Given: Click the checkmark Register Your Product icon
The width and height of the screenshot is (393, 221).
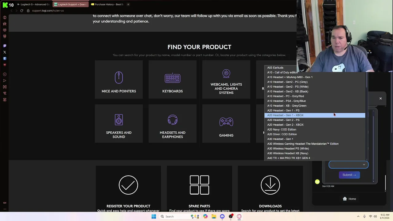Looking at the screenshot, I should (x=128, y=185).
